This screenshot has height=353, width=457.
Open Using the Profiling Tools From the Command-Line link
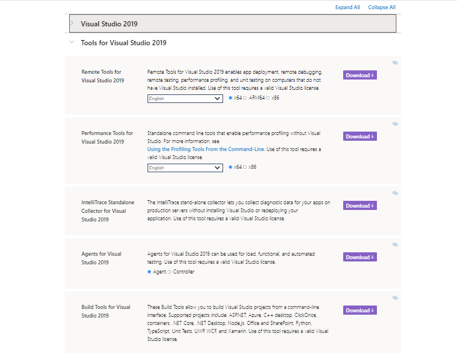pyautogui.click(x=205, y=149)
